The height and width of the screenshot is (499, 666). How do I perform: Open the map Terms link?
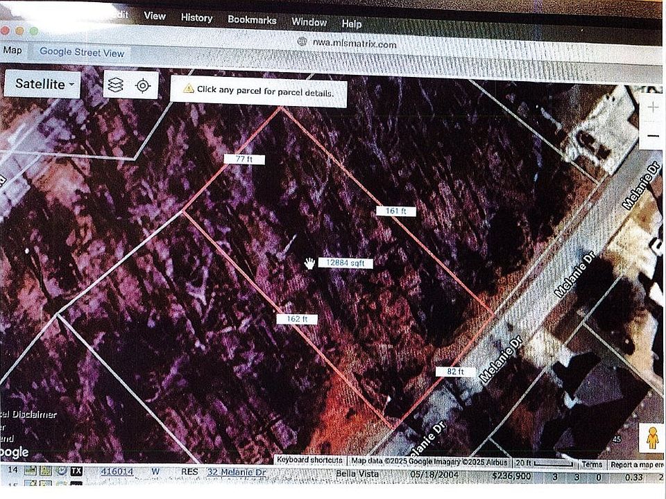click(592, 464)
